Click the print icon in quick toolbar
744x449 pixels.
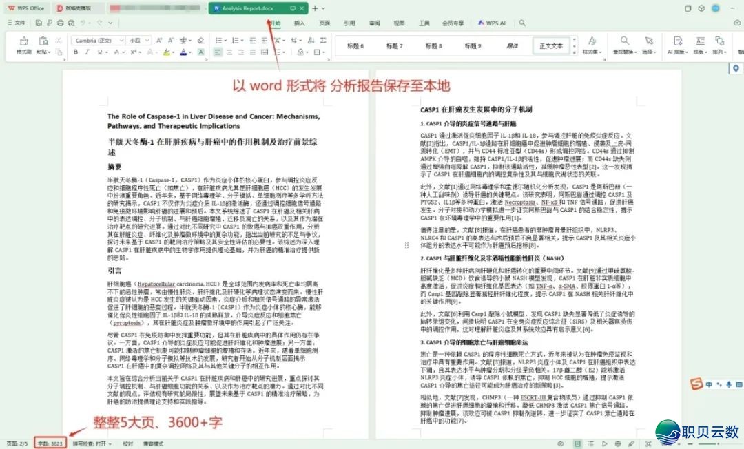tap(61, 23)
